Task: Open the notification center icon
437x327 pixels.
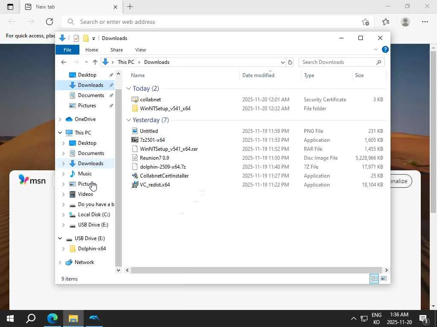Action: [x=424, y=318]
